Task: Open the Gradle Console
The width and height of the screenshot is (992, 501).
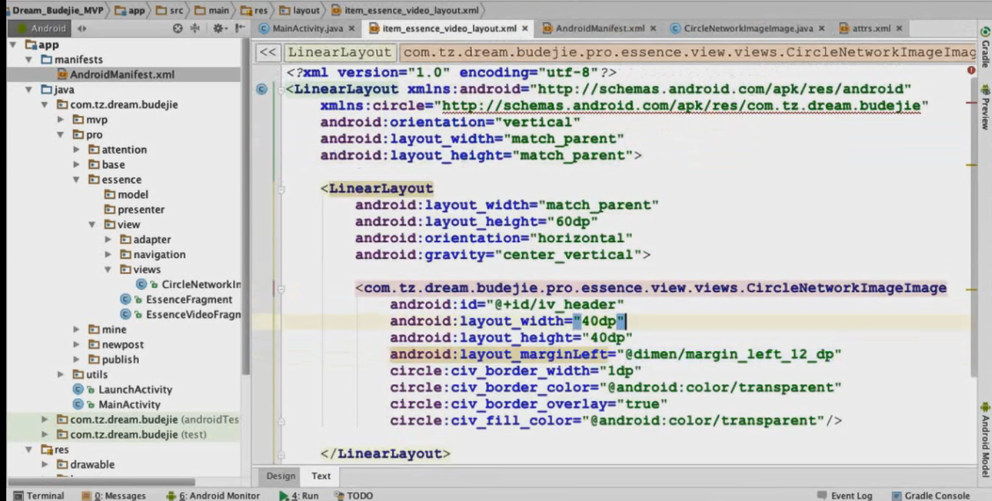Action: click(x=930, y=495)
